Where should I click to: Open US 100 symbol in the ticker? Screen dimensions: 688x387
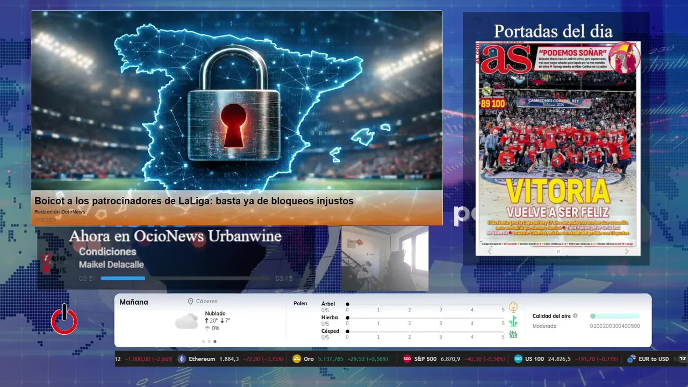point(535,359)
